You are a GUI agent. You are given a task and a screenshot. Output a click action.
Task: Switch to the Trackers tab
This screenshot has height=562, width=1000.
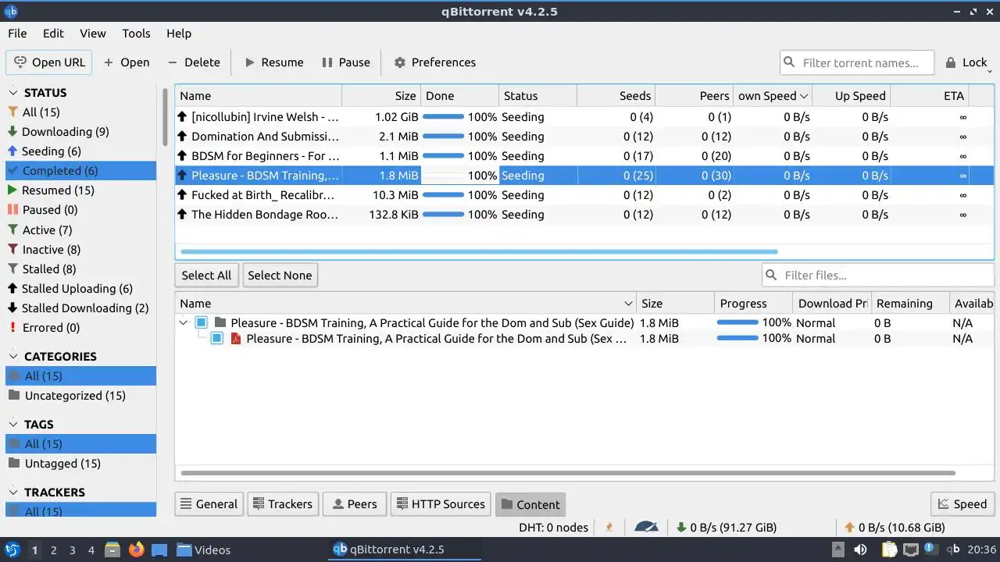click(x=282, y=504)
